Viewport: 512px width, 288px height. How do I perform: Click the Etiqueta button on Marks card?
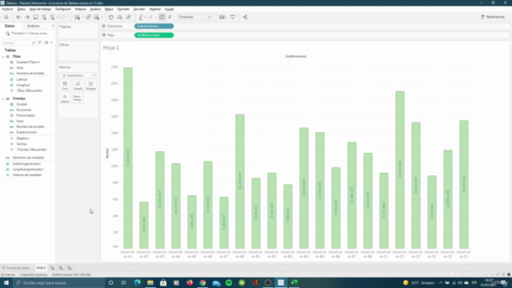pos(90,86)
